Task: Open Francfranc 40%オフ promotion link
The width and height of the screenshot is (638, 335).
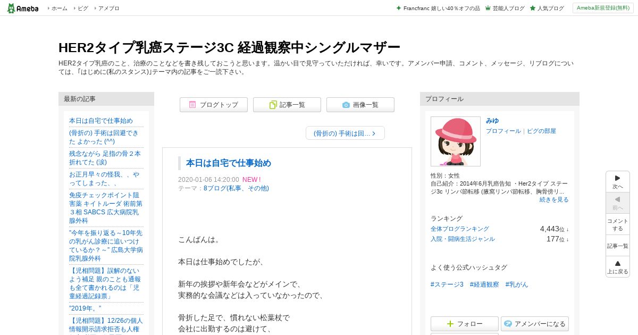Action: (441, 9)
